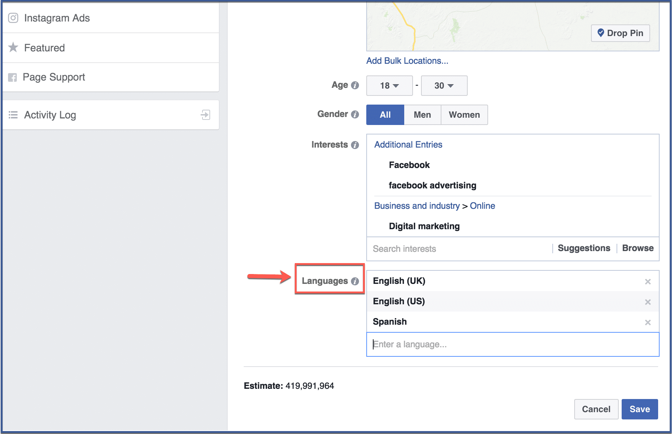Select the Digital marketing interest entry
The height and width of the screenshot is (434, 672).
[424, 226]
